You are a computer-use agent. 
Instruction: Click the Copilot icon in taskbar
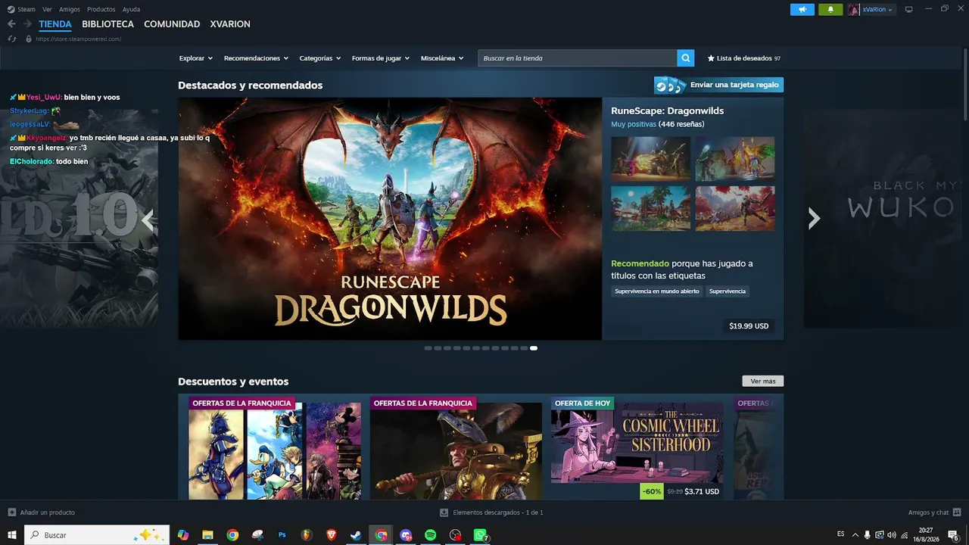[x=182, y=535]
